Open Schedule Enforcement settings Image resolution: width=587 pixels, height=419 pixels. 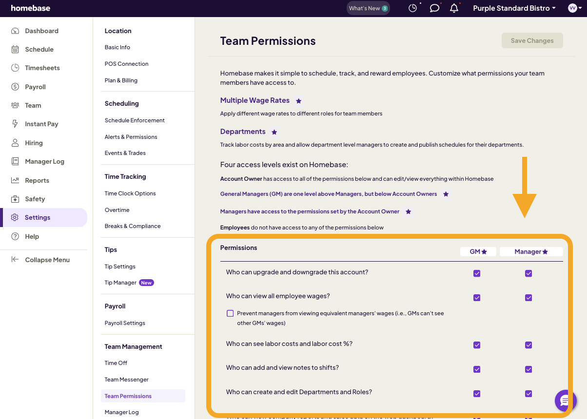135,120
